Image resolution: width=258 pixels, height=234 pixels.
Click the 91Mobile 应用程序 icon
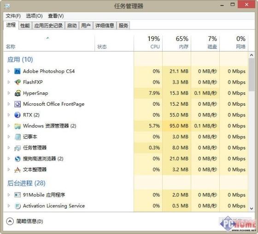click(x=18, y=195)
